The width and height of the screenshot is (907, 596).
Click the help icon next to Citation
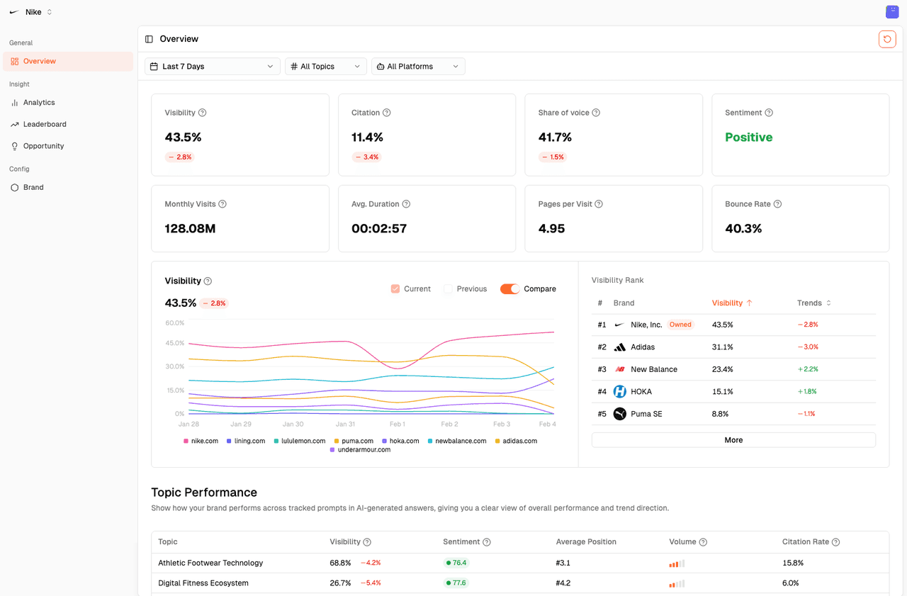(387, 113)
